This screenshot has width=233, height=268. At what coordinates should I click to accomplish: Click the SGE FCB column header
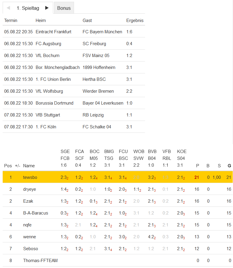65,158
